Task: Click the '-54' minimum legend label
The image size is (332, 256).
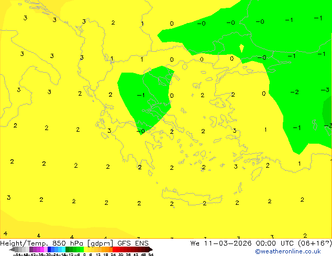Action: coord(17,254)
